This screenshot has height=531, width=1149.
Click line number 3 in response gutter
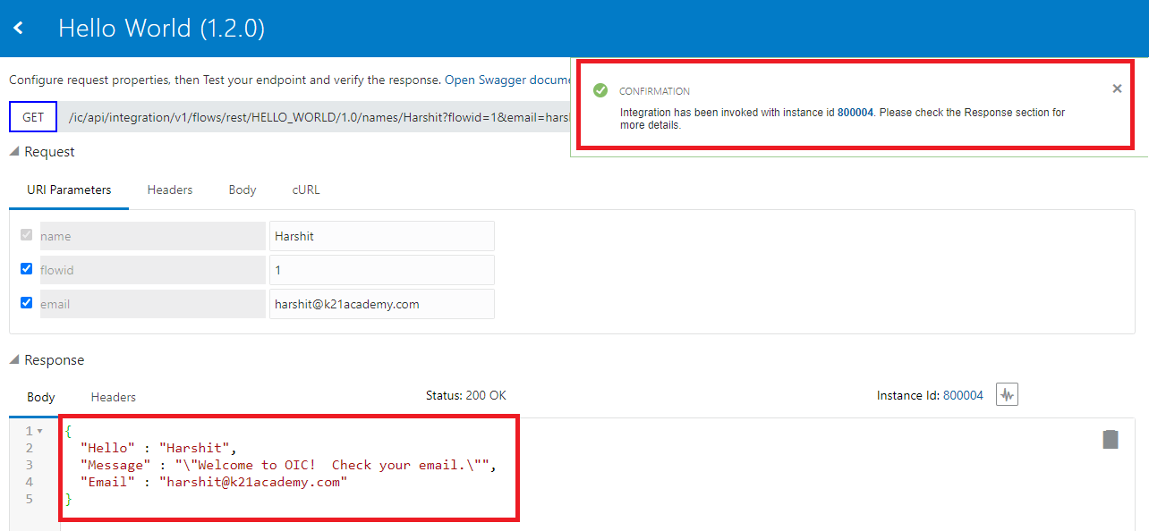(30, 465)
